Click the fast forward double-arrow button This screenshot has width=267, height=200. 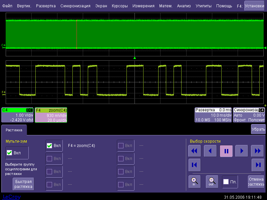point(257,151)
